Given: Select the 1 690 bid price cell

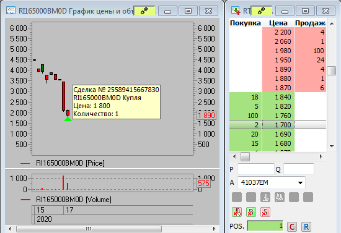Looking at the screenshot, I should point(278,134).
